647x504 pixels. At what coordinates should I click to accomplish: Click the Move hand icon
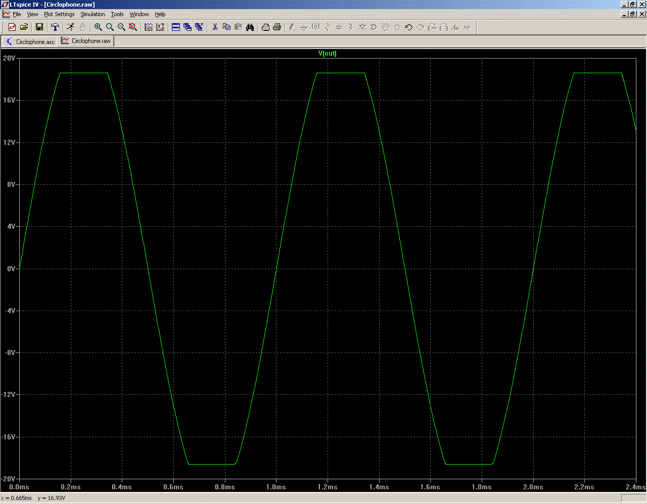(386, 27)
